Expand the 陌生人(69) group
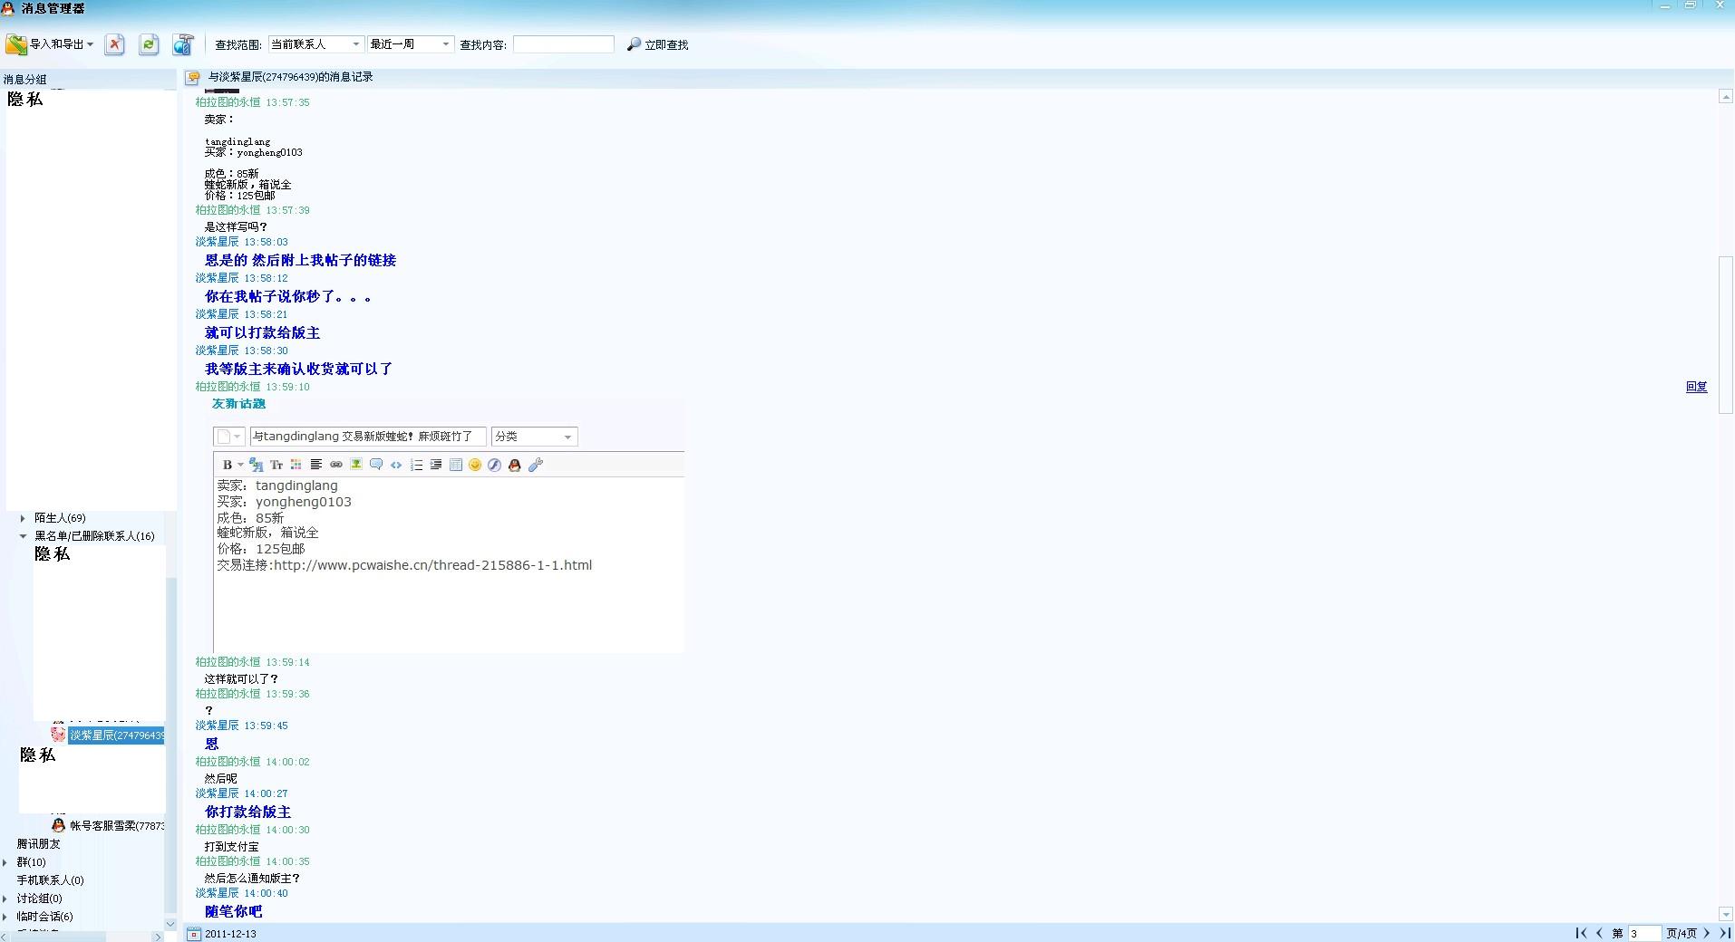 [x=23, y=518]
